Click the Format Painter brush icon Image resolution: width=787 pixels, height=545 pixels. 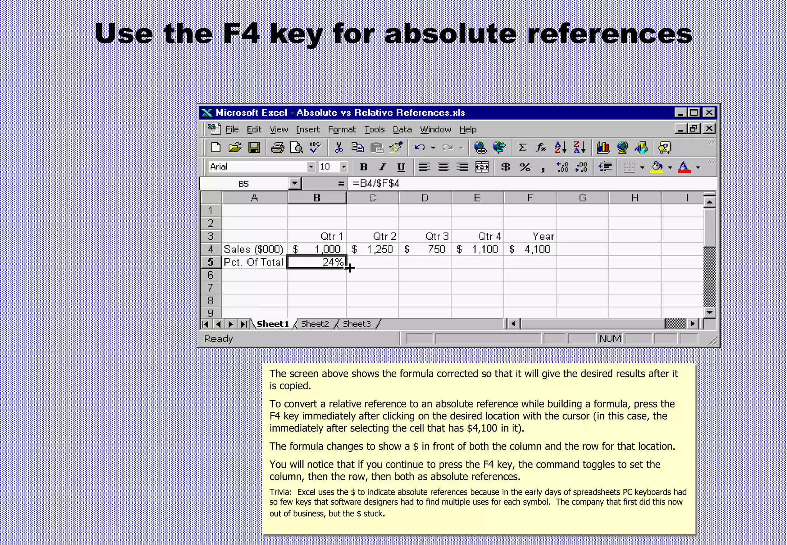tap(396, 148)
